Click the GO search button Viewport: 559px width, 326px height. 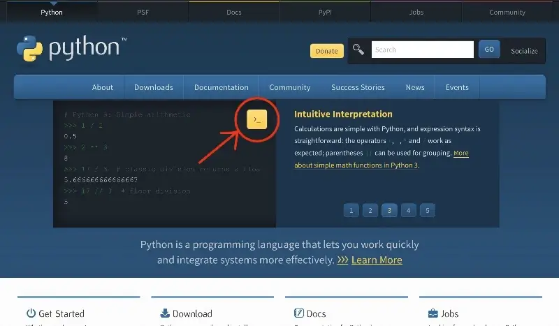[489, 49]
